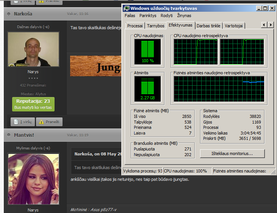This screenshot has width=277, height=213.
Task: Click the status dot beside Mantvis!
Action: click(x=9, y=135)
